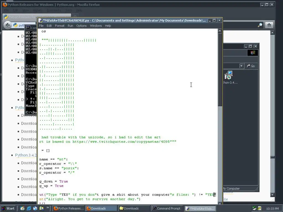Open the Run menu in IDLE editor

click(70, 26)
